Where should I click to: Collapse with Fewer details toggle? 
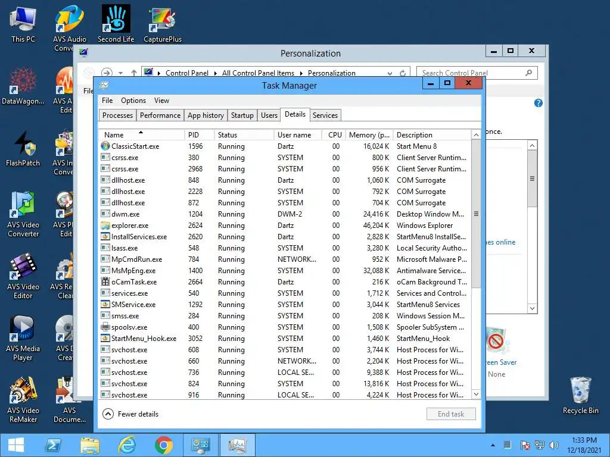pos(130,414)
